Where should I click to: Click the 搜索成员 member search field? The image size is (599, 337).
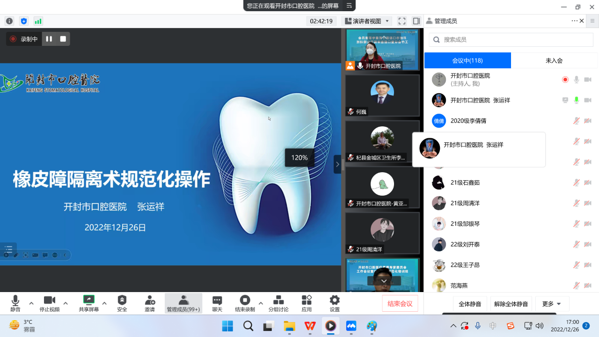click(510, 39)
